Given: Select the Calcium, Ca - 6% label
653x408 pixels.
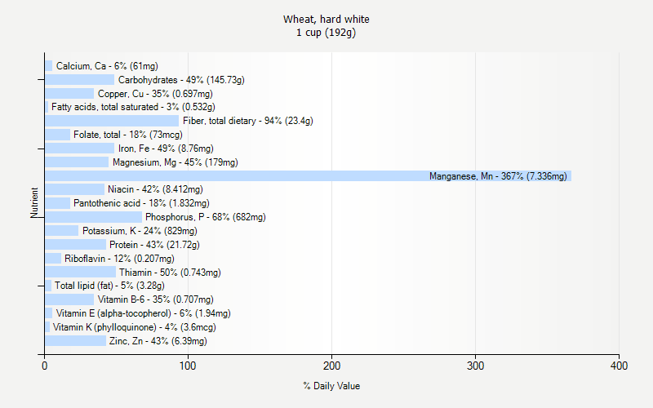Looking at the screenshot, I should [107, 66].
